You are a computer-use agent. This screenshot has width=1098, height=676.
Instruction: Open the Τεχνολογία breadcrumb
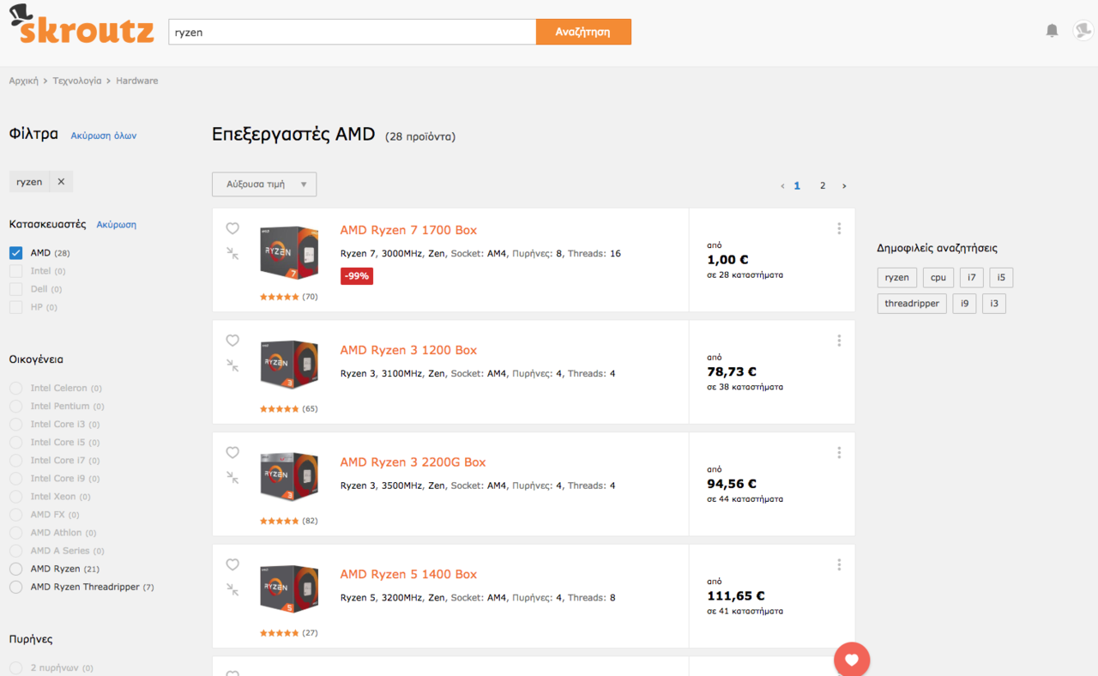click(x=77, y=81)
